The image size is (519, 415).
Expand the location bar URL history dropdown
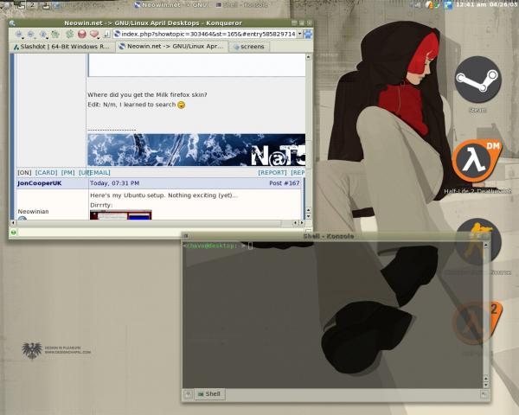pos(299,34)
